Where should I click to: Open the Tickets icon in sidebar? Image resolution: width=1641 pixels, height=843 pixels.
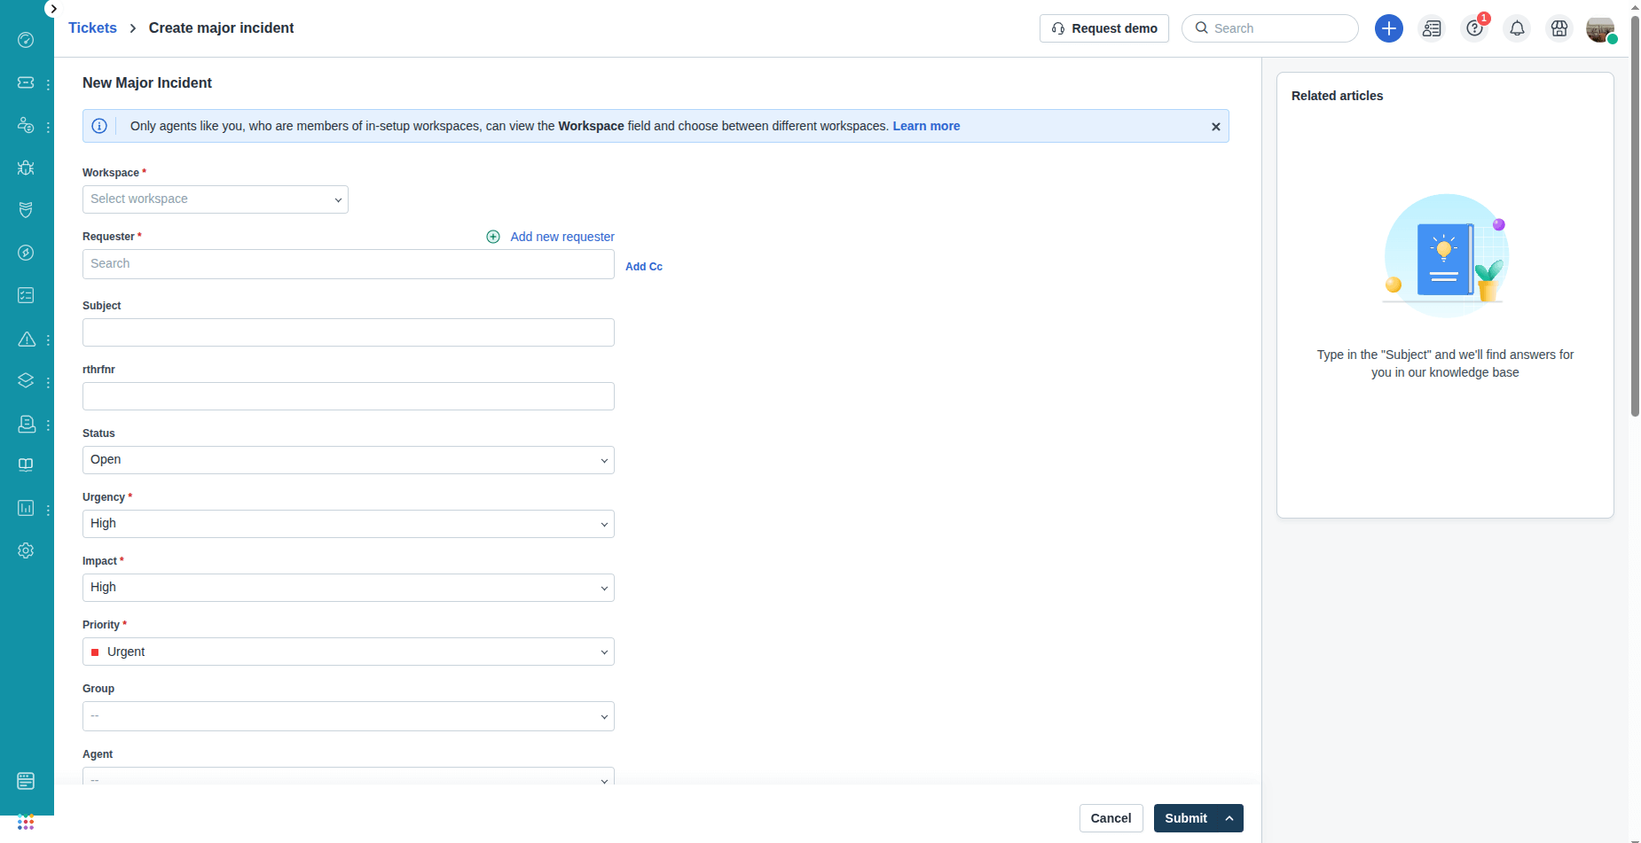point(26,82)
